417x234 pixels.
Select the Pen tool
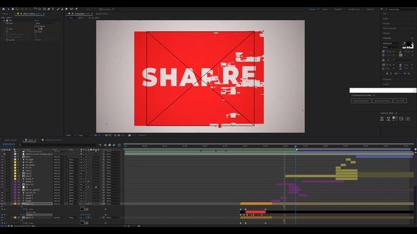coord(48,9)
